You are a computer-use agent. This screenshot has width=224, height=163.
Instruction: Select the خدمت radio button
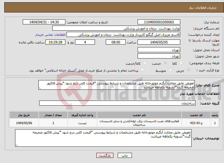165,63
